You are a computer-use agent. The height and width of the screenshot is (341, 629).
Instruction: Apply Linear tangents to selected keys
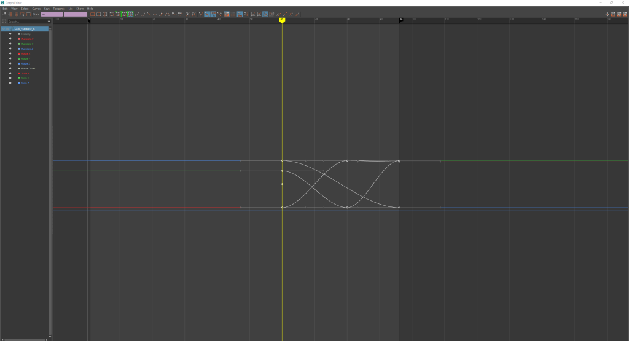click(149, 14)
